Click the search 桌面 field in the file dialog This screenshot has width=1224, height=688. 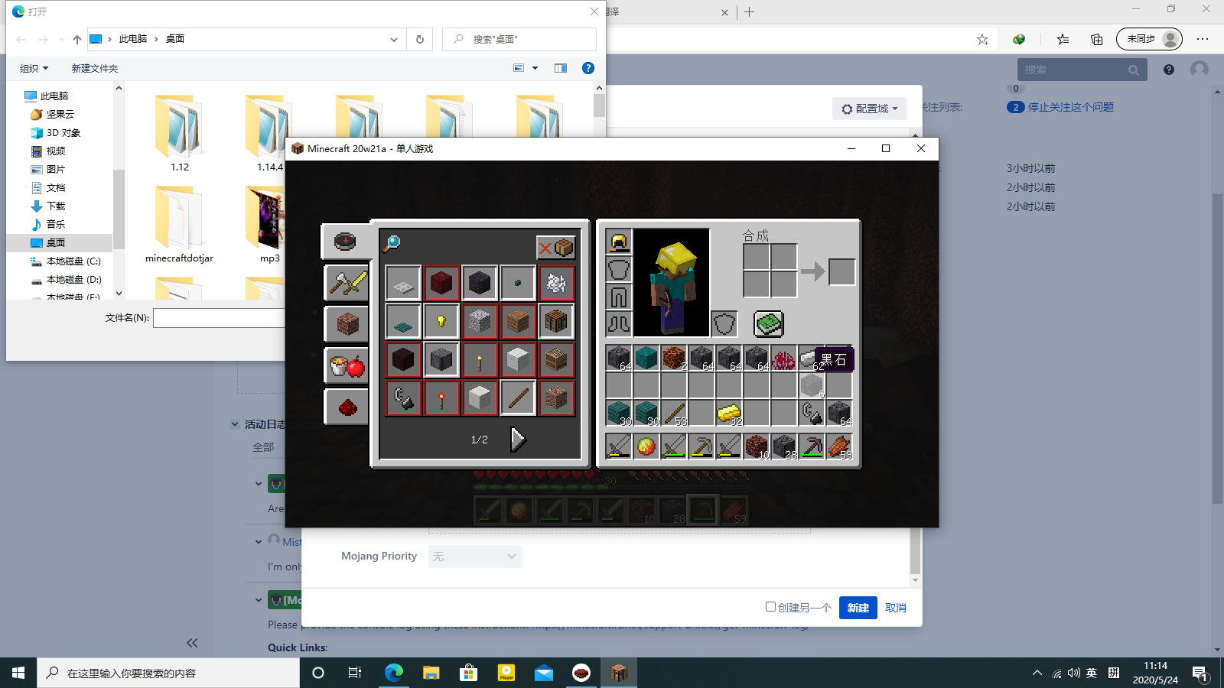[519, 39]
